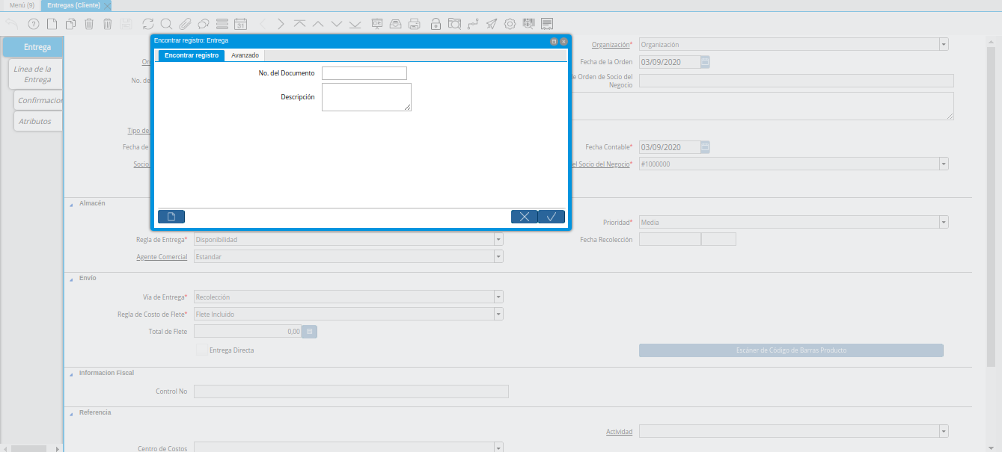Open the Prioridad dropdown showing Media
1002x452 pixels.
point(944,222)
